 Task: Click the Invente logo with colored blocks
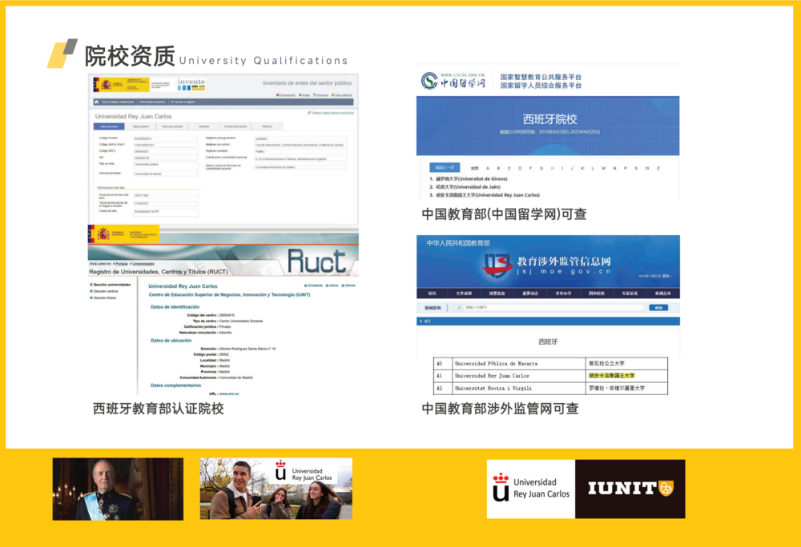click(x=191, y=84)
